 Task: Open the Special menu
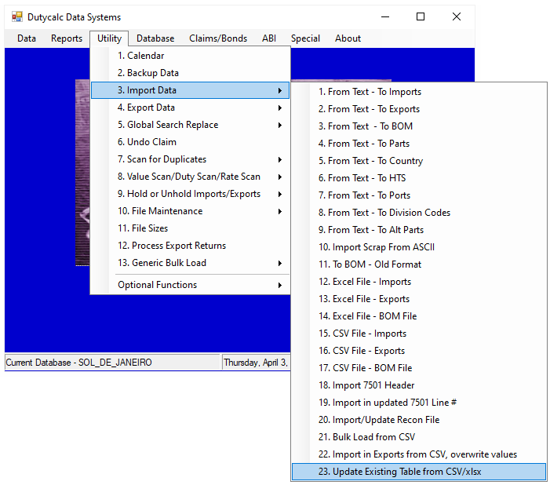(x=305, y=38)
